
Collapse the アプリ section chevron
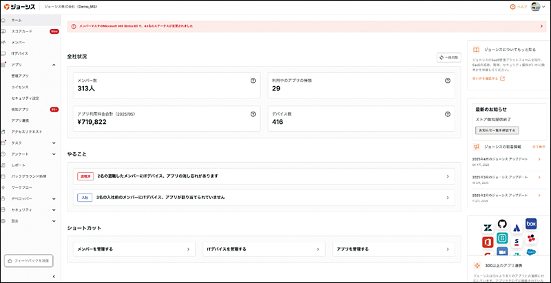click(x=54, y=65)
